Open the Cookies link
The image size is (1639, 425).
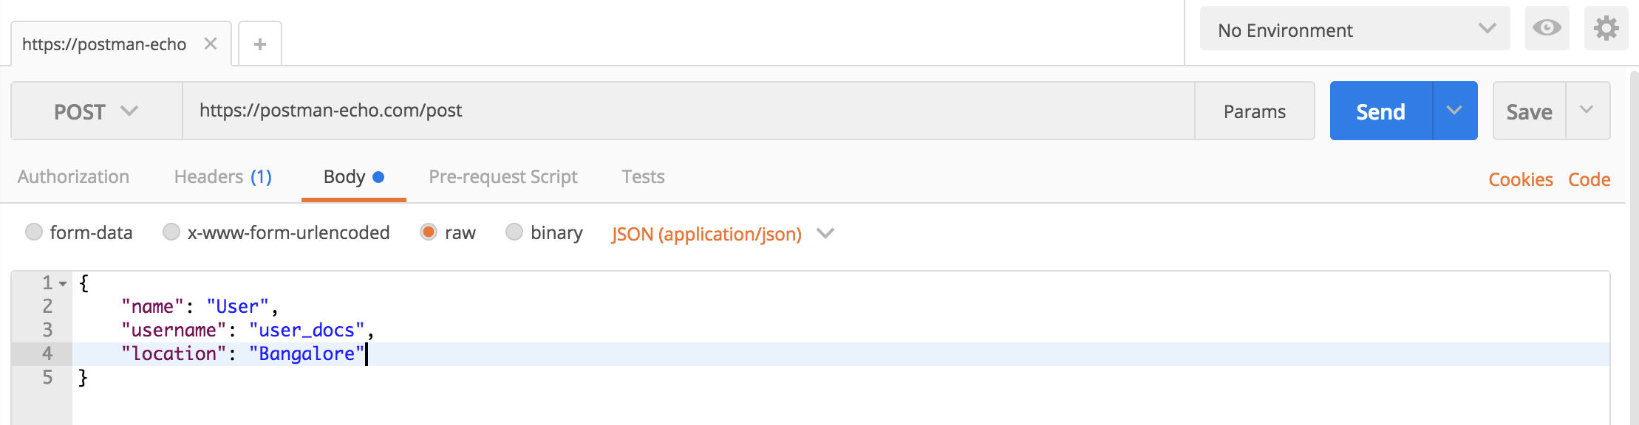click(1521, 179)
